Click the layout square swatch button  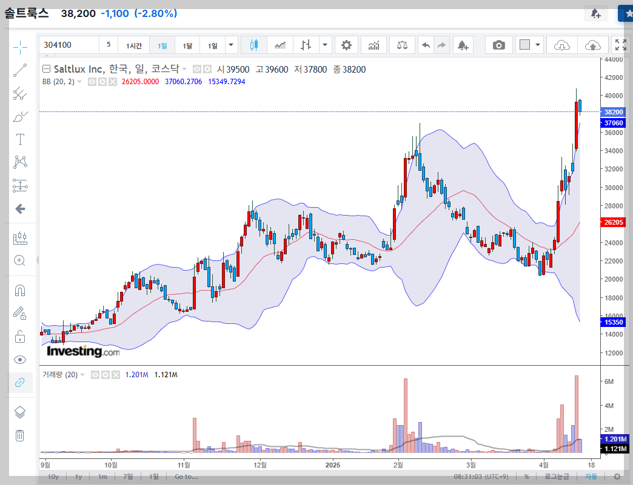524,45
